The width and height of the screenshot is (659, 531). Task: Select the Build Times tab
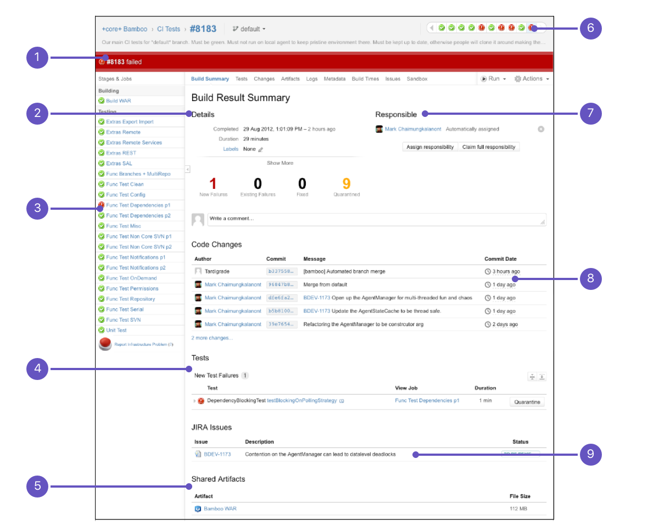(365, 79)
